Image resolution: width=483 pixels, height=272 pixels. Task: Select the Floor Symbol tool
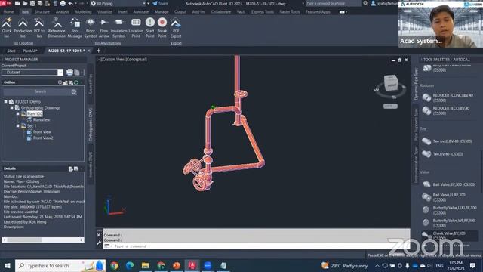(x=91, y=27)
